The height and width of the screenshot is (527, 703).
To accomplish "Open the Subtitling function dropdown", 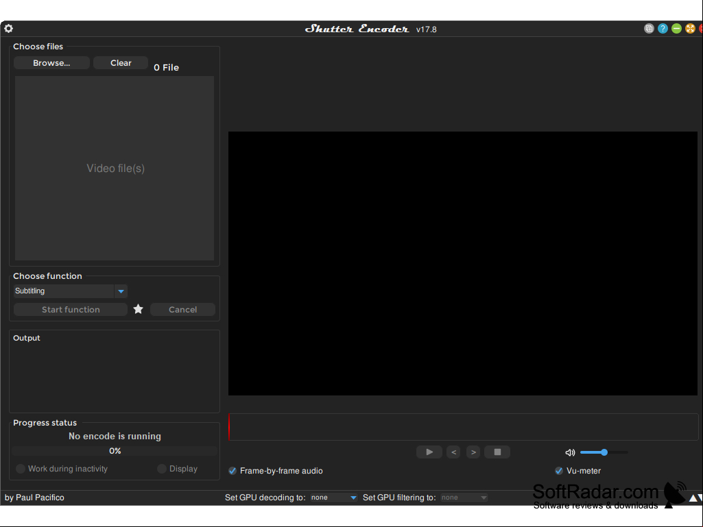I will pos(71,291).
